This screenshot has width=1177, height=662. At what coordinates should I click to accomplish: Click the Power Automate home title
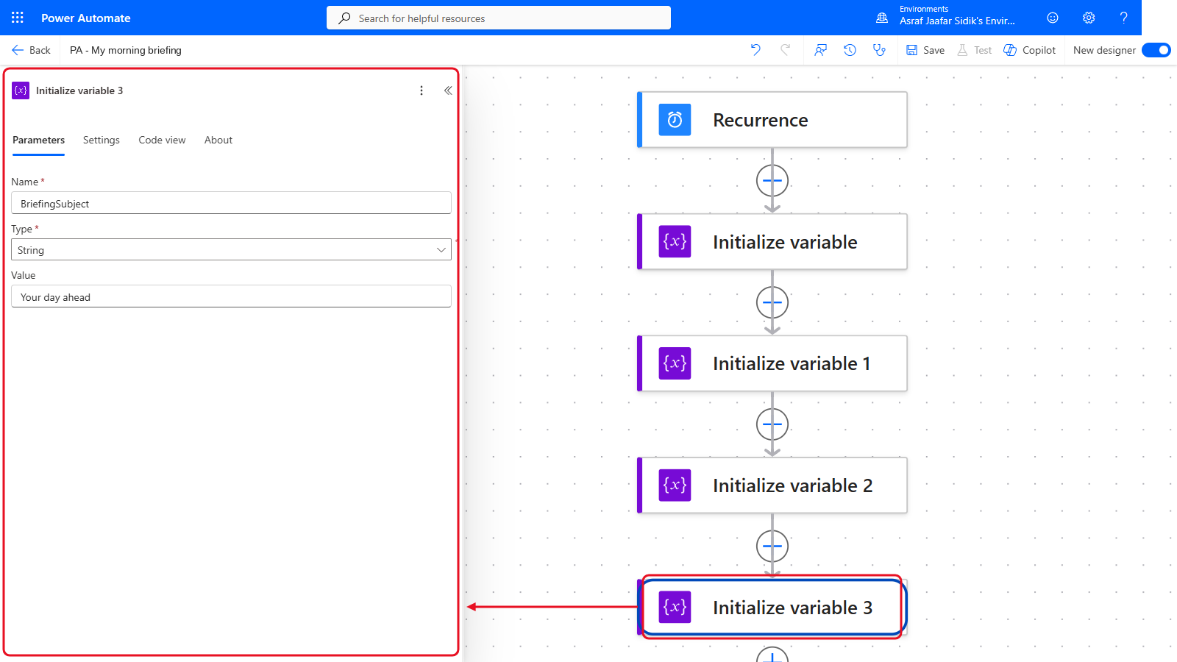(86, 18)
